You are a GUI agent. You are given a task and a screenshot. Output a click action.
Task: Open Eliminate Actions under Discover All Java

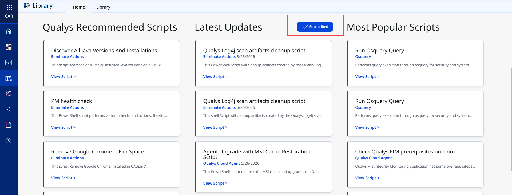(68, 57)
